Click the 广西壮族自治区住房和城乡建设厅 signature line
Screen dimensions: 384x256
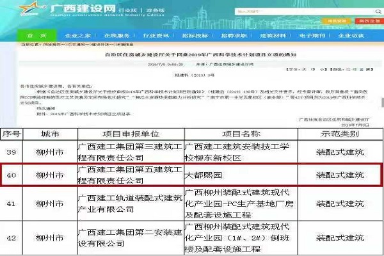click(334, 119)
